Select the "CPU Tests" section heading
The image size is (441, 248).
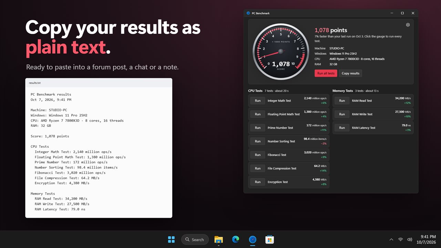point(255,91)
